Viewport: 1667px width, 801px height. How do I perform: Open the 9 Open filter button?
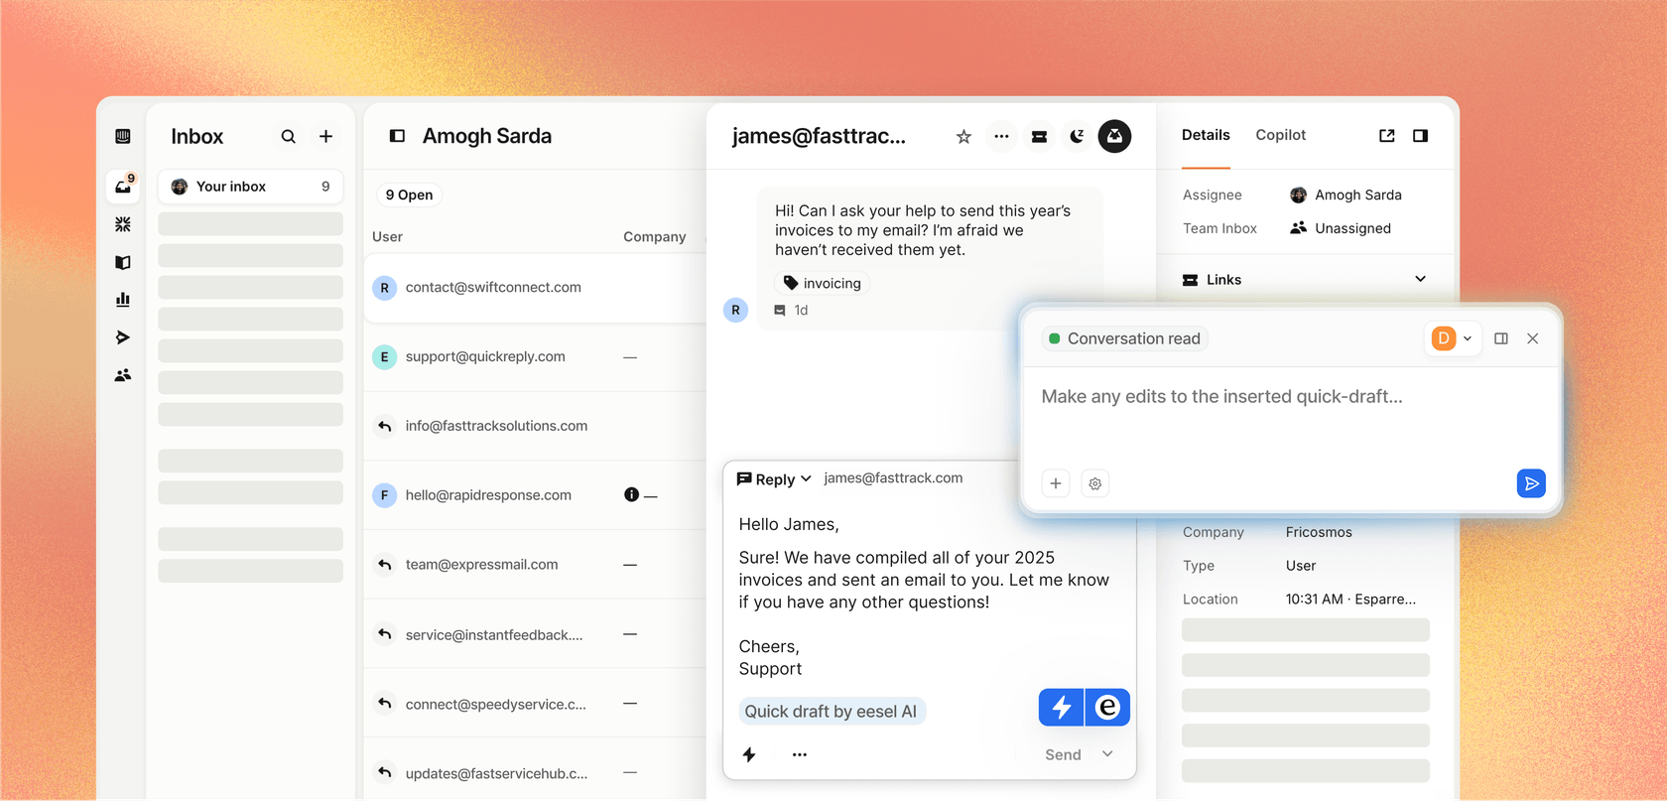coord(409,195)
